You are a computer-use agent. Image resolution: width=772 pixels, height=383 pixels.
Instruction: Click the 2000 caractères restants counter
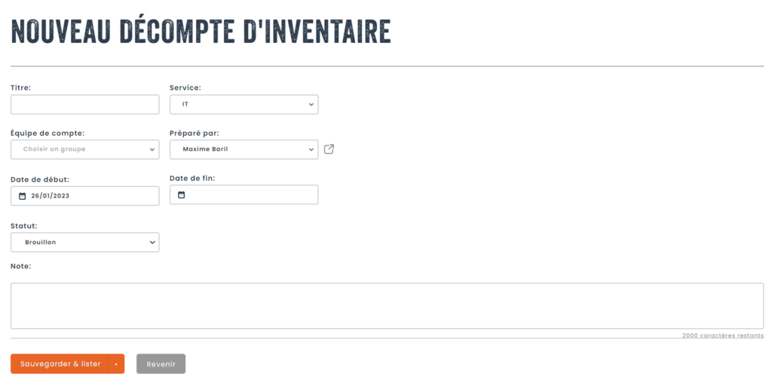722,336
